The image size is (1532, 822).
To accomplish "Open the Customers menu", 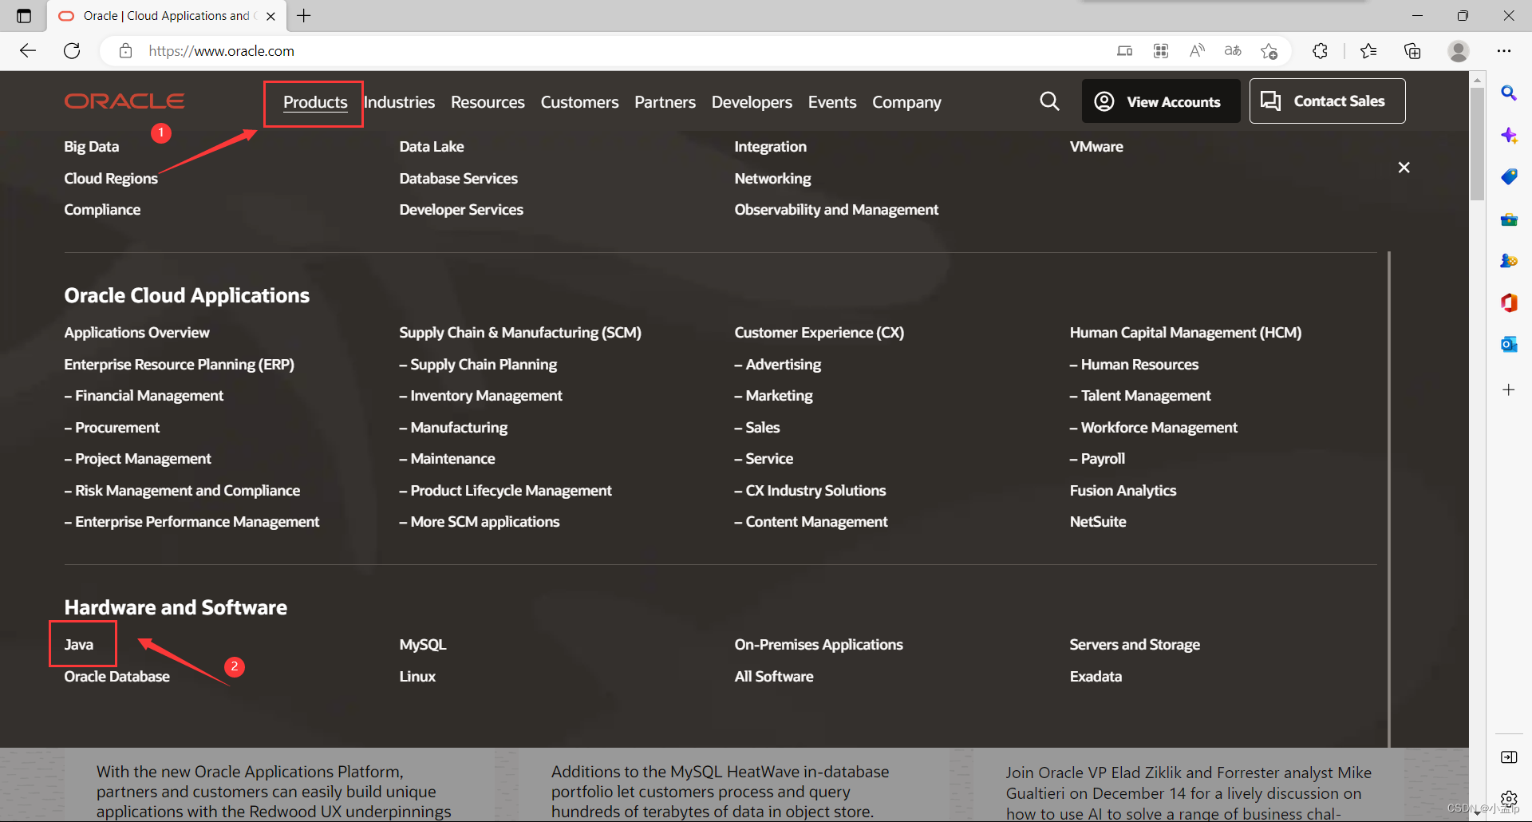I will [x=579, y=102].
